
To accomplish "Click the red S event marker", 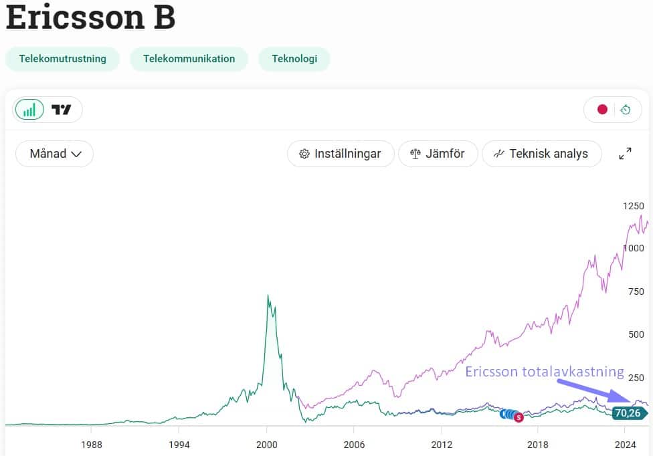I will pyautogui.click(x=519, y=417).
